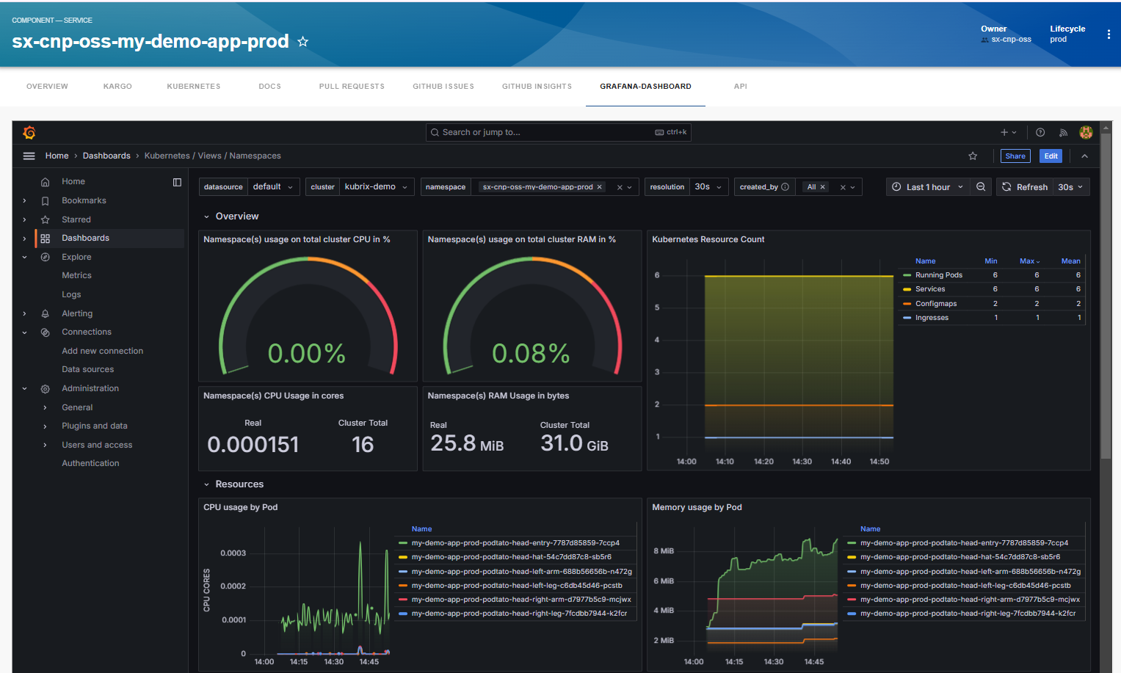This screenshot has width=1121, height=673.
Task: Toggle podtato-head-hat series in CPU legend
Action: [511, 557]
